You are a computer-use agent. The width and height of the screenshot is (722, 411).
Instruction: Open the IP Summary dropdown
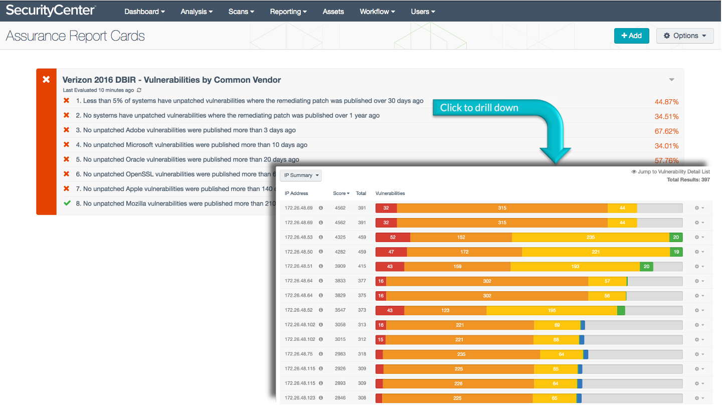pyautogui.click(x=301, y=175)
